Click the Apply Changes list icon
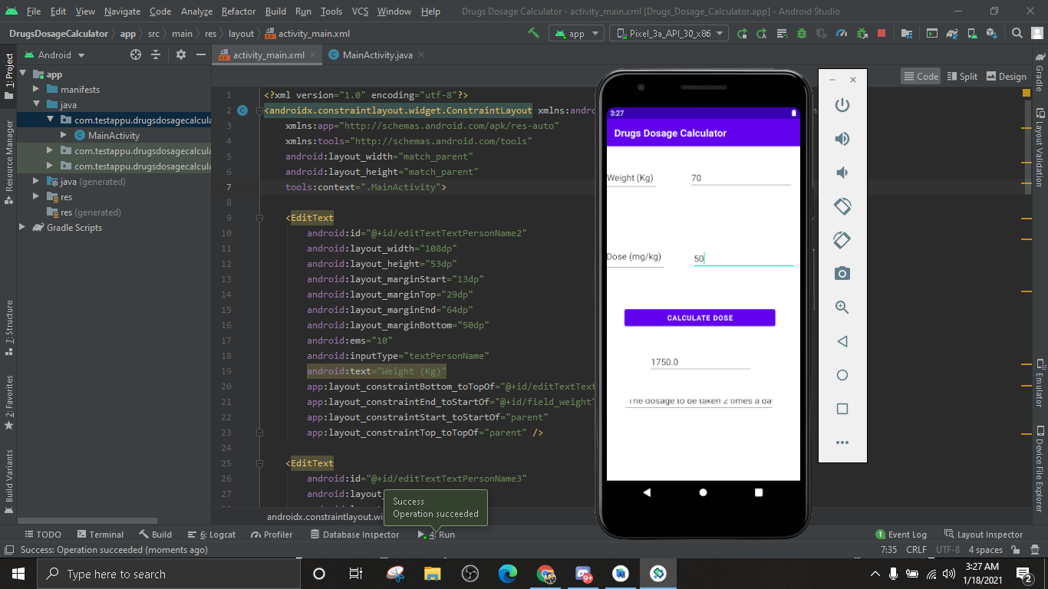 coord(782,33)
